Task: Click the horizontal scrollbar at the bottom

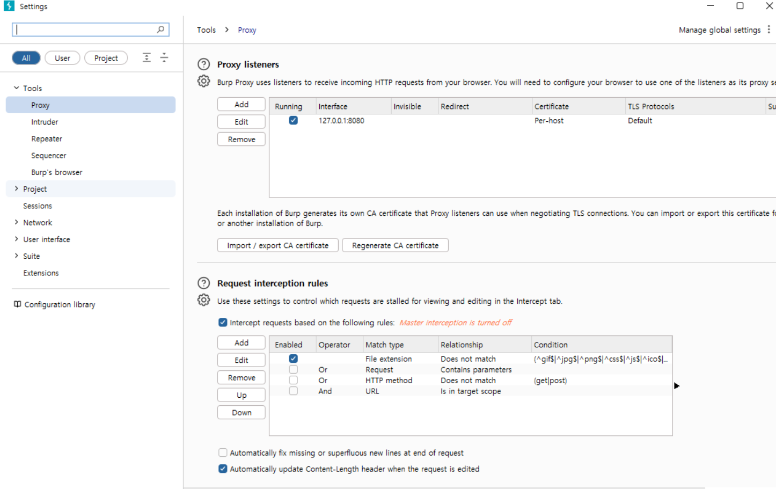Action: tap(444, 487)
